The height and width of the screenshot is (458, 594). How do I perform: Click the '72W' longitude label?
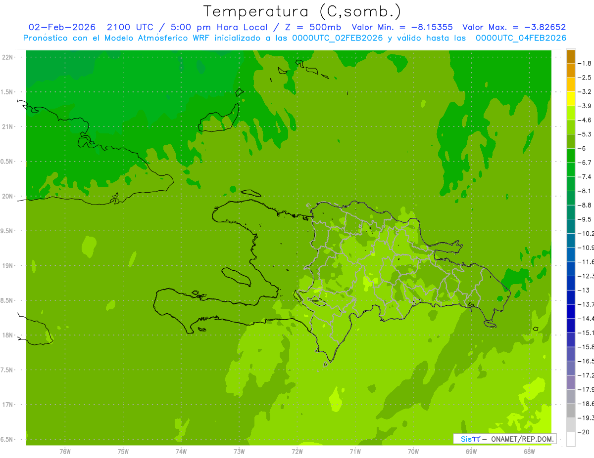click(297, 452)
